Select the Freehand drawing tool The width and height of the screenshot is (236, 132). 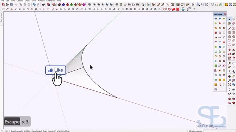pos(233,29)
